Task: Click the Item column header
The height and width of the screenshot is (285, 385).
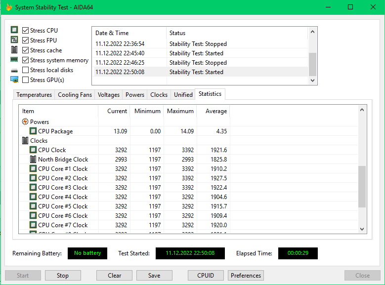Action: [59, 111]
